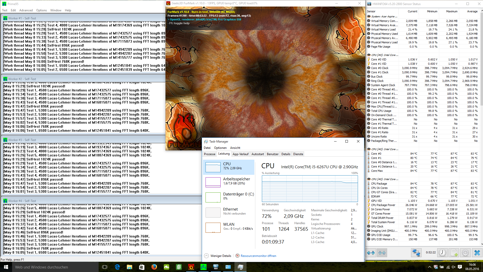Switch to Benutzer tab
The image size is (483, 272).
click(273, 154)
